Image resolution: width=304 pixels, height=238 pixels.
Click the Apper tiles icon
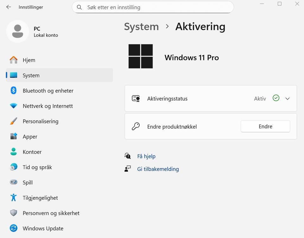pyautogui.click(x=14, y=136)
